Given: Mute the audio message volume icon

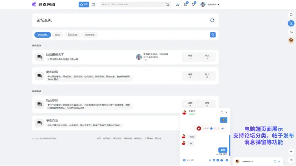Looking at the screenshot, I should (223, 129).
